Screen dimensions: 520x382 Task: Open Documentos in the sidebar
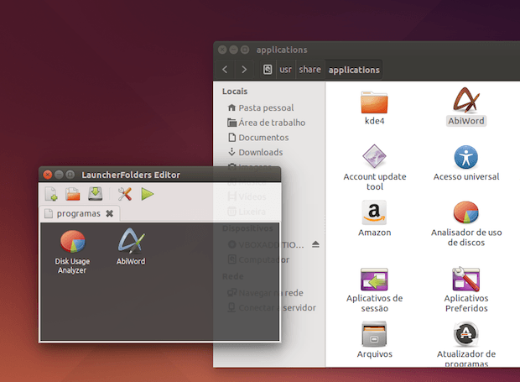tap(258, 138)
